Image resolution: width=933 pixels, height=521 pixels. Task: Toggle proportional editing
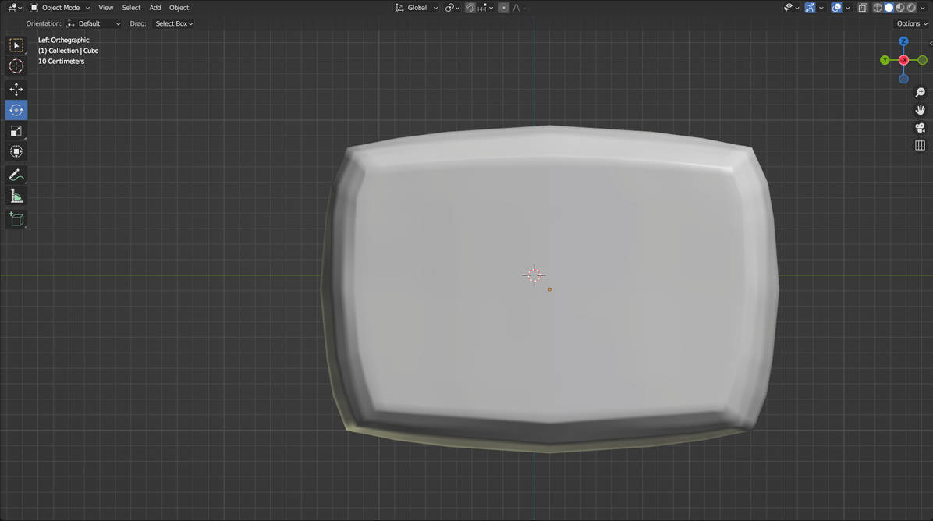(x=503, y=8)
